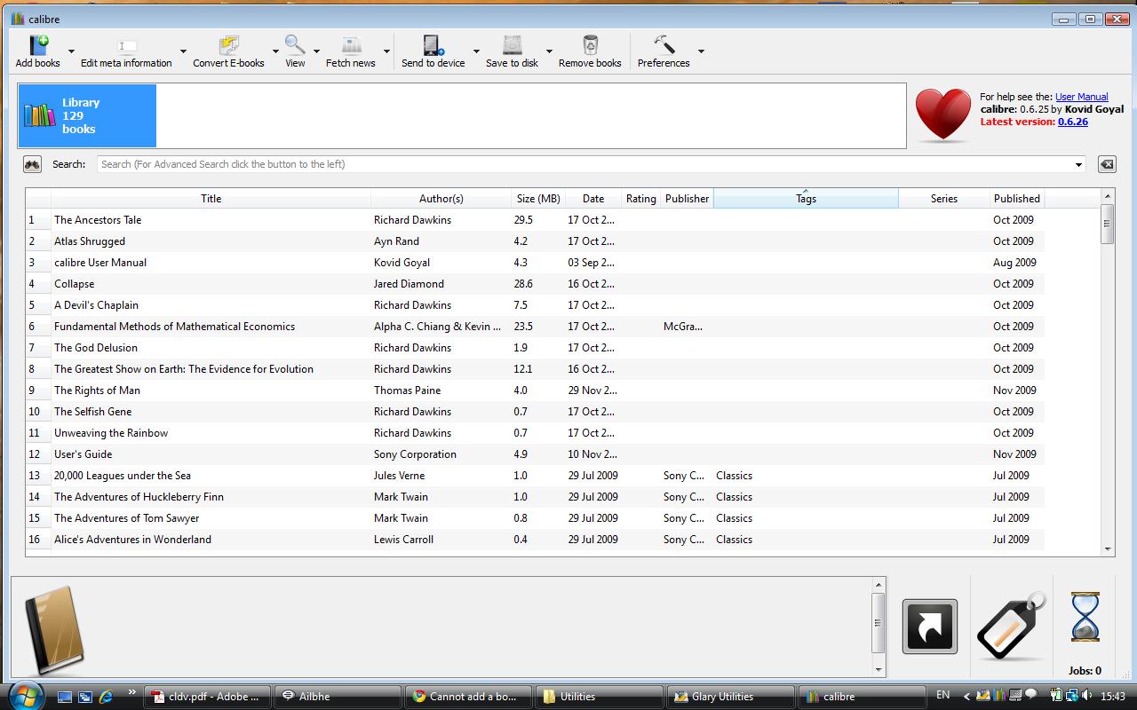Switch to 'Cannot add a bo...' Chrome window
This screenshot has height=710, width=1137.
(467, 697)
